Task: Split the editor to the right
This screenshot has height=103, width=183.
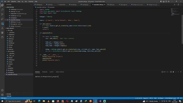Action: click(x=178, y=5)
